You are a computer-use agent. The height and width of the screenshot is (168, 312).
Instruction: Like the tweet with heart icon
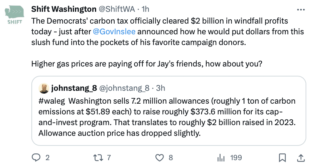click(160, 157)
